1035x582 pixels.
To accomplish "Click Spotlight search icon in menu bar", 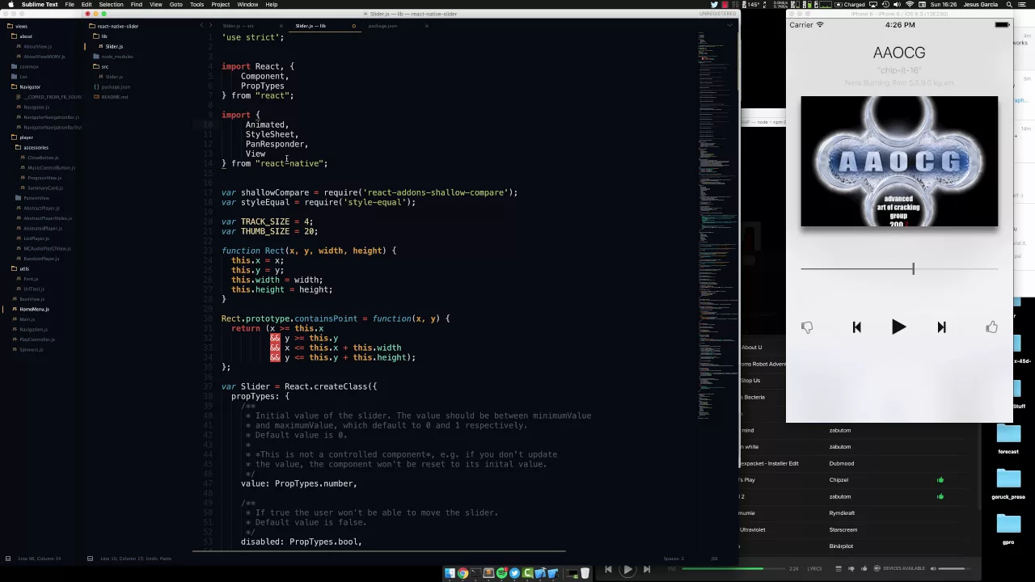I will (1010, 5).
